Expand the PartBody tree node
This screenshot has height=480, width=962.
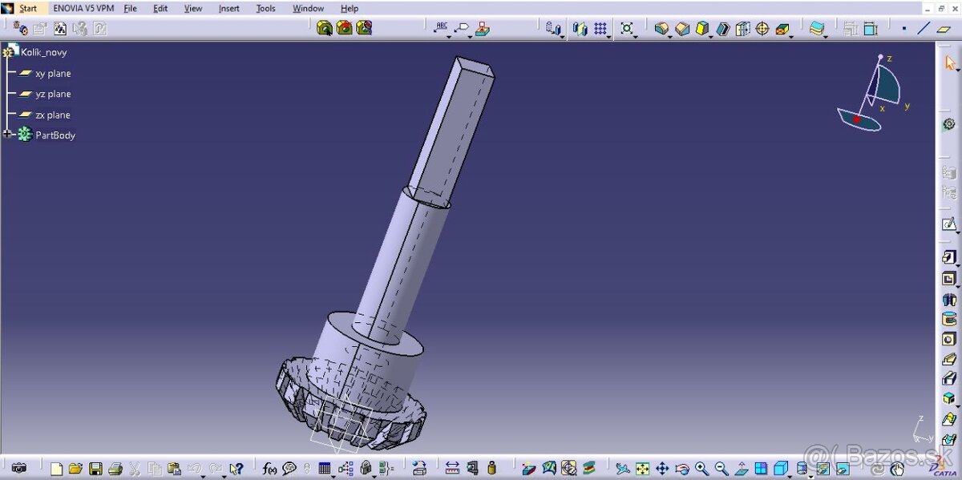(x=9, y=135)
